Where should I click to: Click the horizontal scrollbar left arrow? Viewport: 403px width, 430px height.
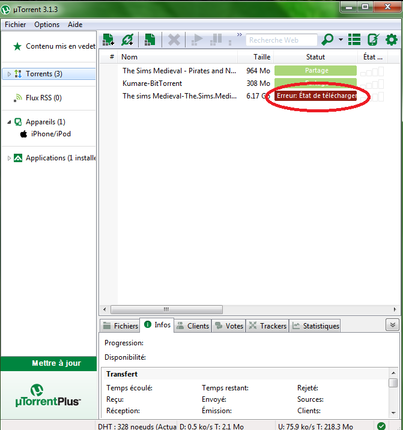(105, 310)
